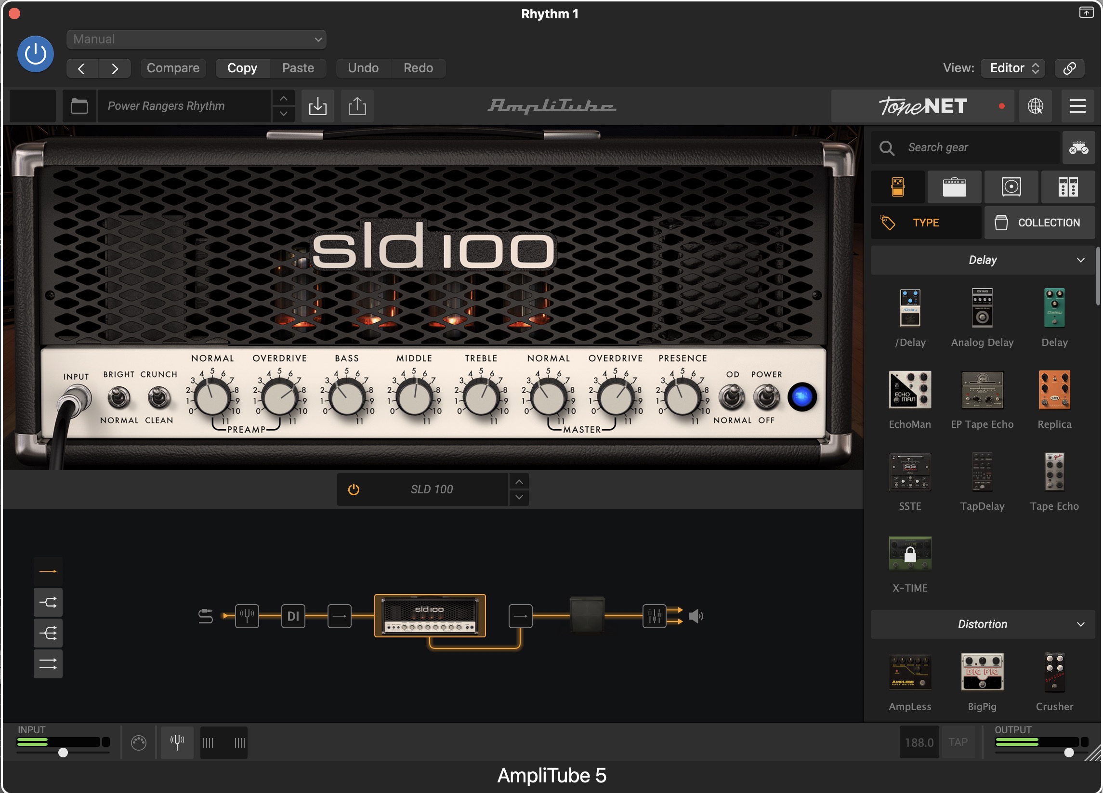Select the Tape Echo pedal

click(1054, 472)
